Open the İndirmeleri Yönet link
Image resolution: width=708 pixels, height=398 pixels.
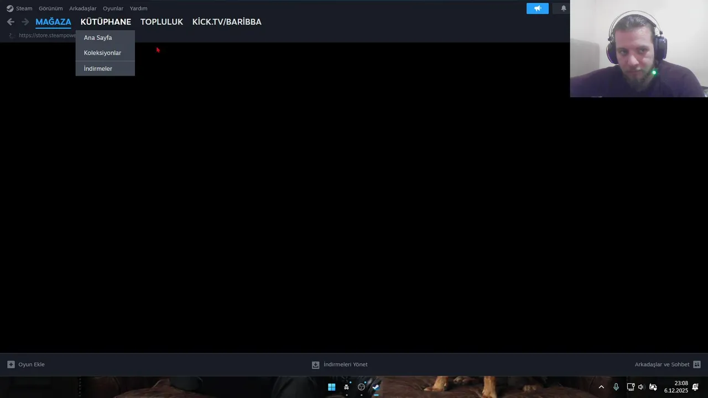[346, 364]
